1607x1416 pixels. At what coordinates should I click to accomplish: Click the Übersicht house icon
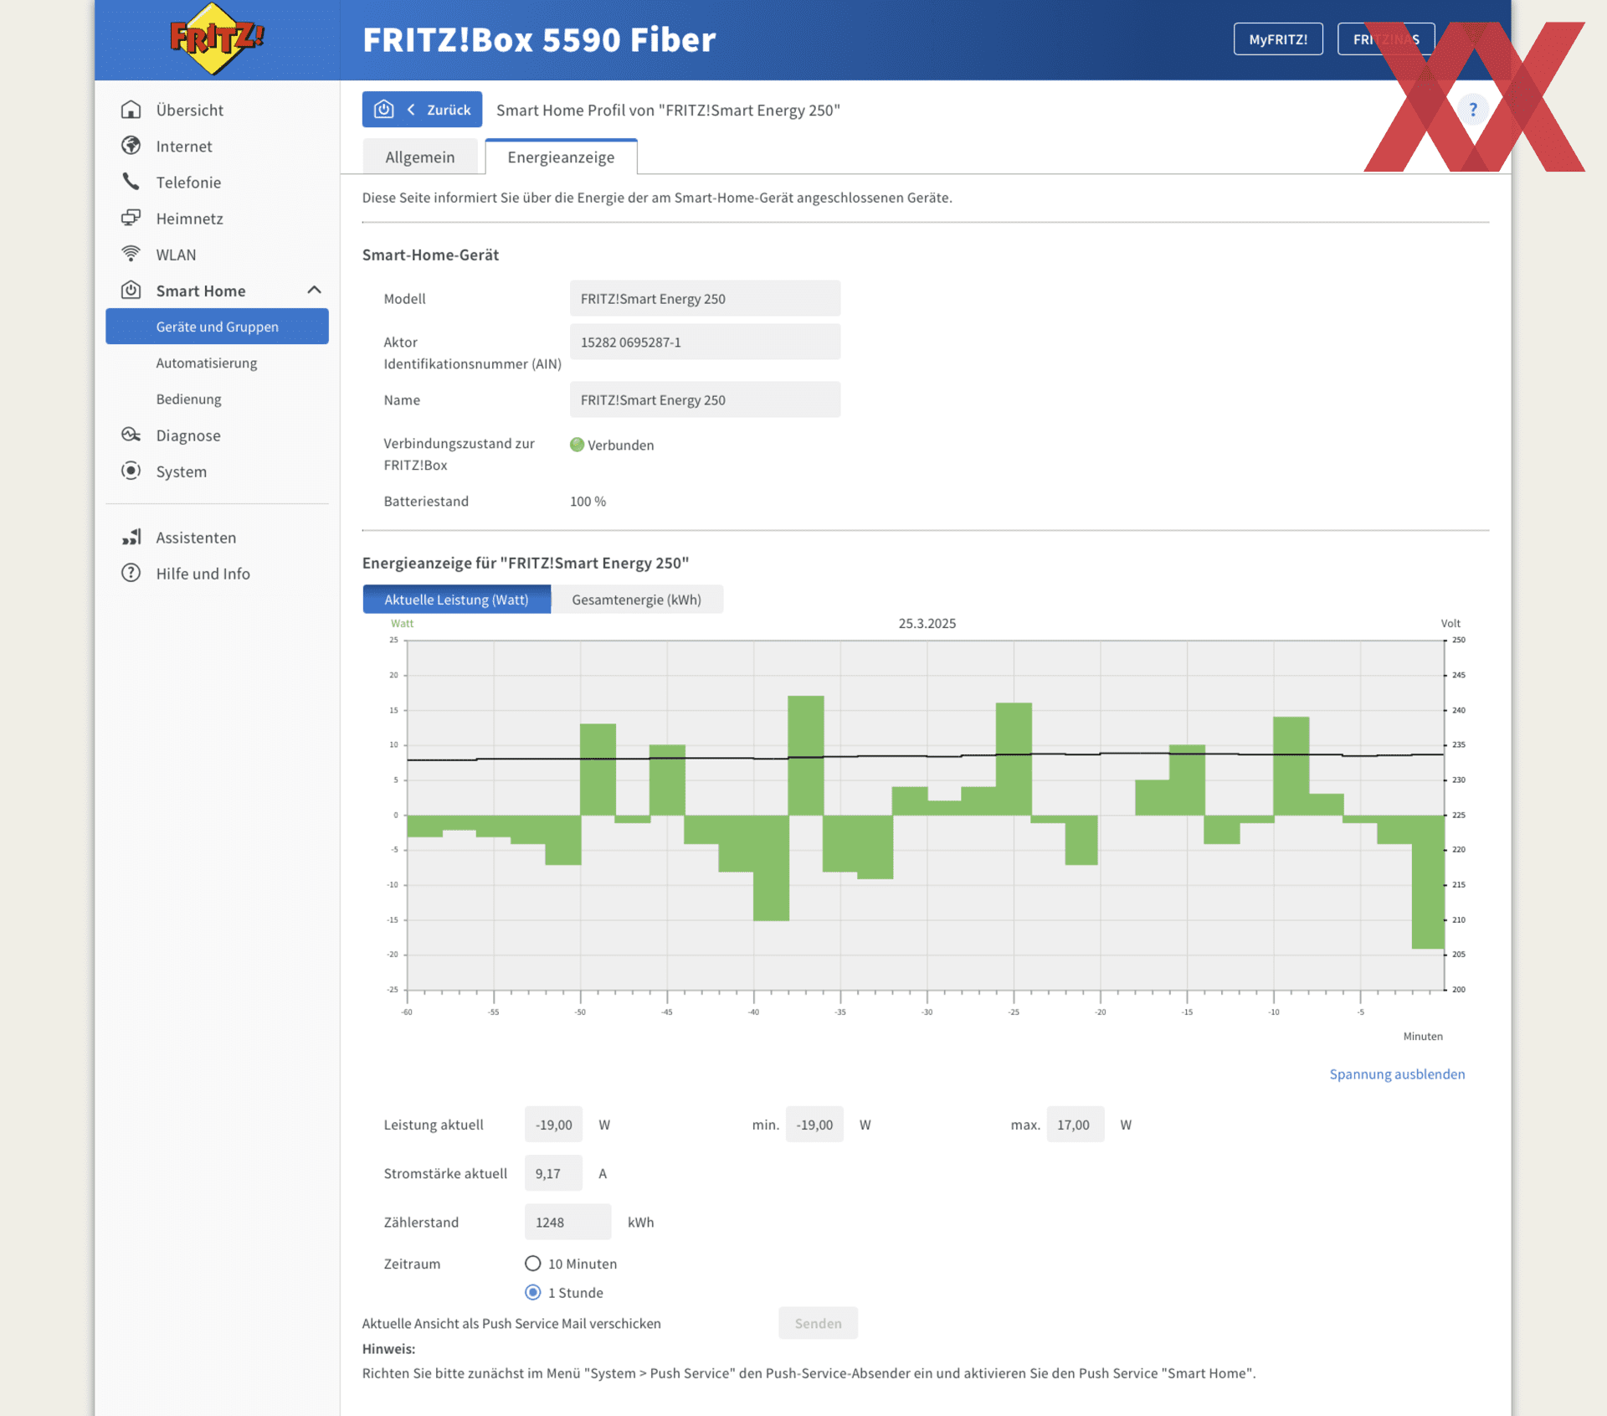tap(131, 110)
